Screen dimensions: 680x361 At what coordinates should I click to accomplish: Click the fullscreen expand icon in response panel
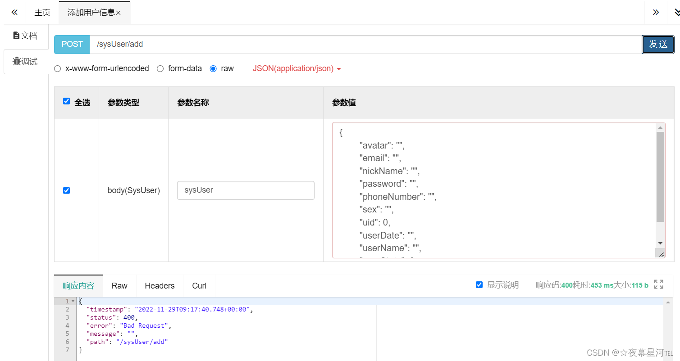[x=658, y=284]
